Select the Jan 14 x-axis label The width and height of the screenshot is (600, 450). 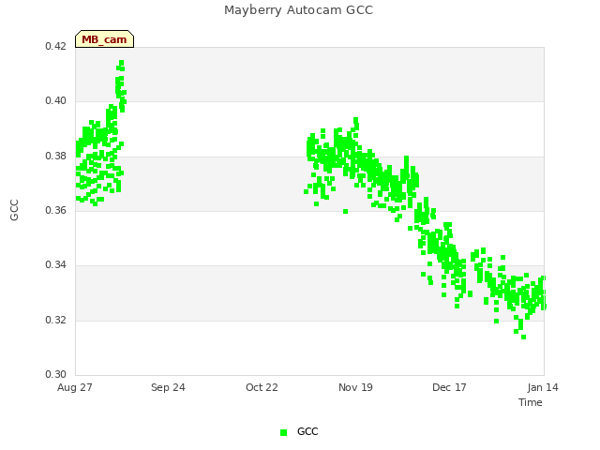pyautogui.click(x=543, y=387)
